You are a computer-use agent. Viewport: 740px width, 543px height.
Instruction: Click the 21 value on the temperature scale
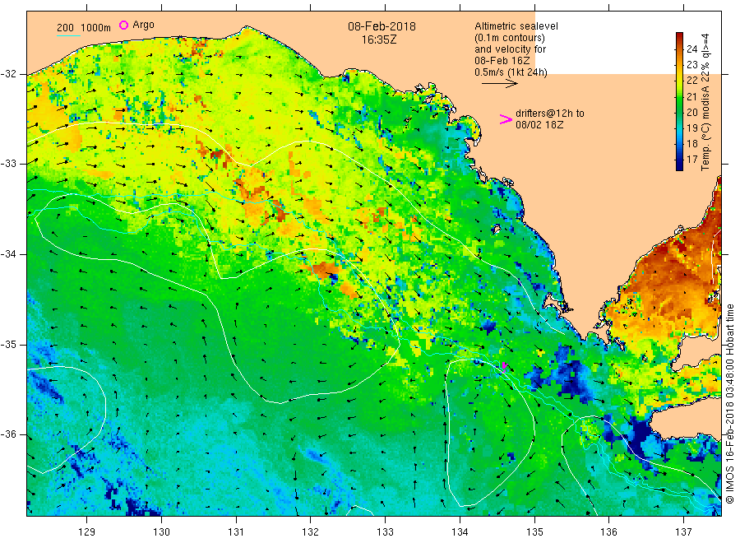tap(691, 96)
